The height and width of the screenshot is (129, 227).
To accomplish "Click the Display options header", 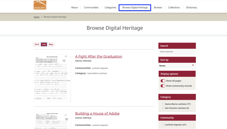I will (x=177, y=74).
